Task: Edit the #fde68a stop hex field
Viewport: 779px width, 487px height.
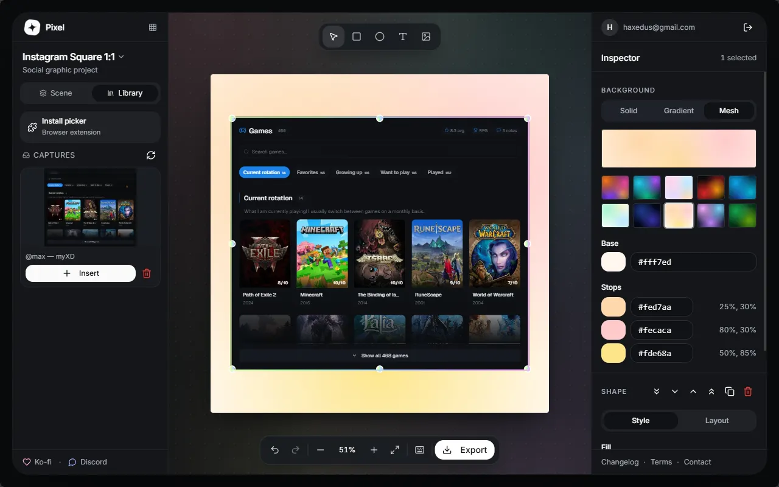Action: tap(662, 353)
